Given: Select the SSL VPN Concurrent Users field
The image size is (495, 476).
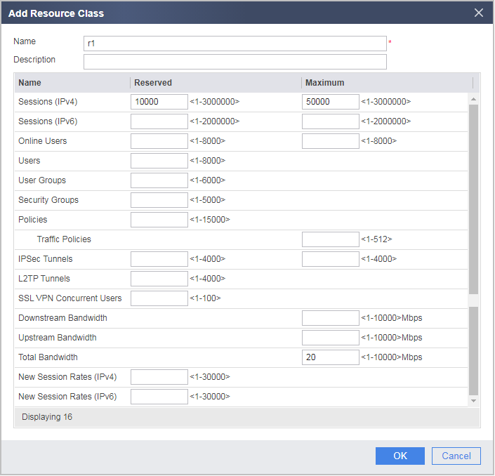Looking at the screenshot, I should point(159,298).
